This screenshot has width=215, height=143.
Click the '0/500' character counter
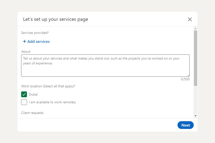185,79
